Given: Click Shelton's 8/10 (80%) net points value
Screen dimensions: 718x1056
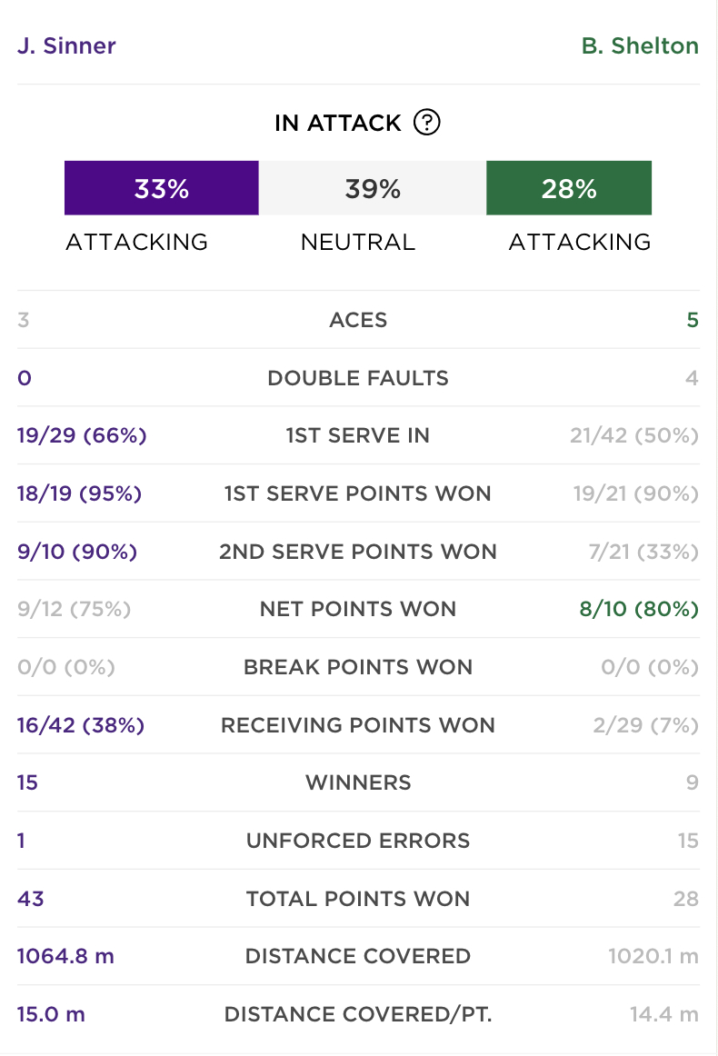Looking at the screenshot, I should coord(639,610).
